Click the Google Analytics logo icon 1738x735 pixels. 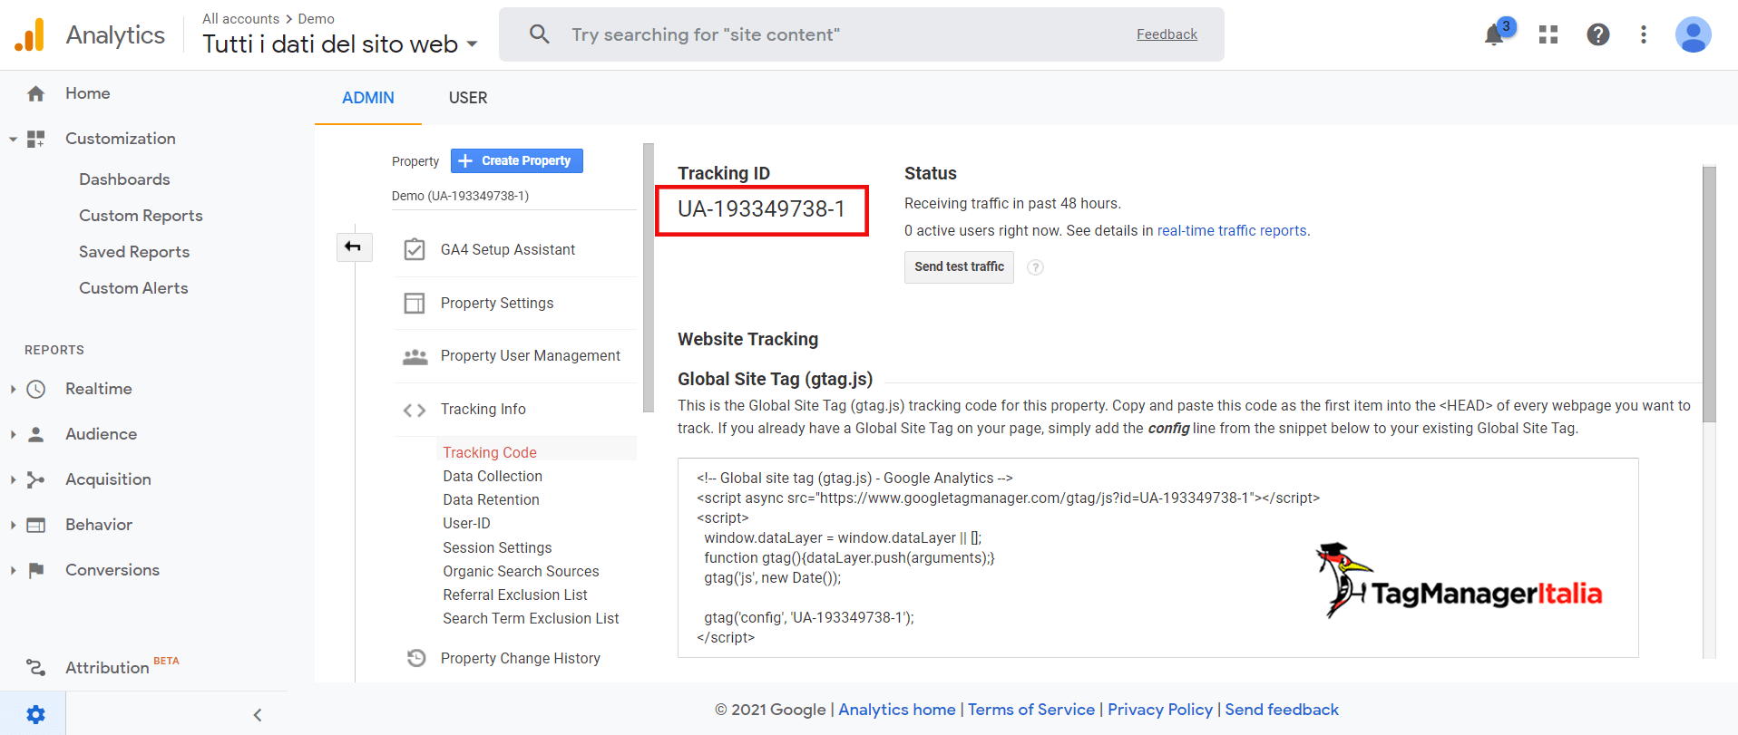(x=29, y=34)
